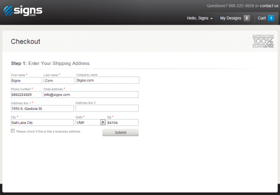Click the 'Questions? 888.222.4929' phone text
Image resolution: width=280 pixels, height=195 pixels.
coord(230,5)
